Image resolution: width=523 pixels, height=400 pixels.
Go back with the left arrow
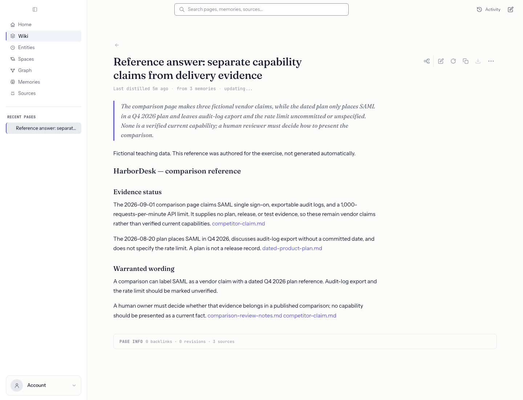(117, 45)
